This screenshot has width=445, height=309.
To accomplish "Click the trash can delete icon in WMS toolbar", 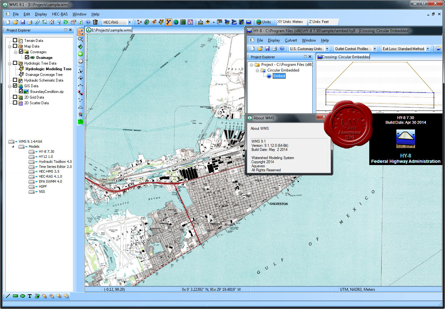I will [95, 22].
